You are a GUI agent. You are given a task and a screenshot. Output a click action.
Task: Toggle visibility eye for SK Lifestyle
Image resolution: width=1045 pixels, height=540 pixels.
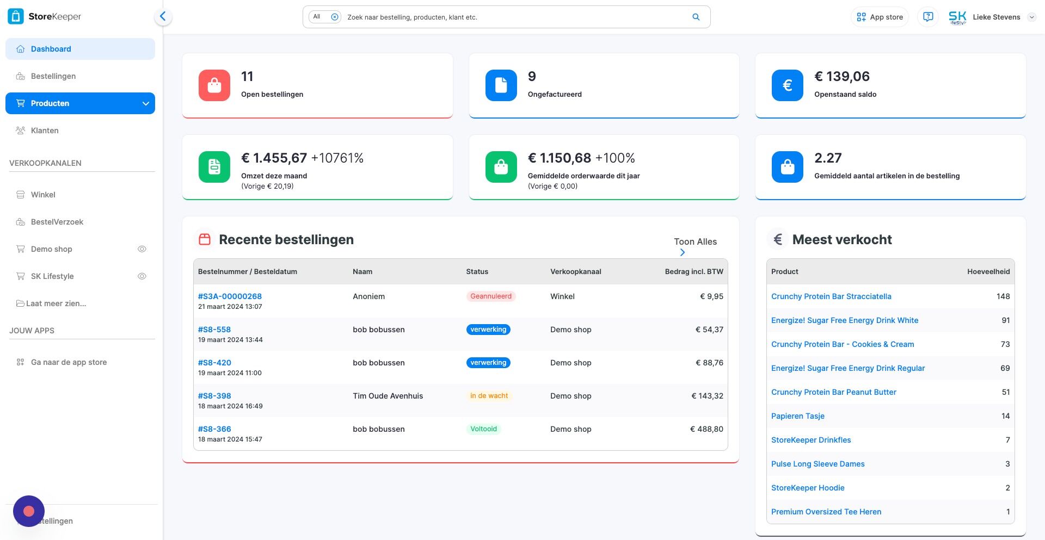[142, 276]
